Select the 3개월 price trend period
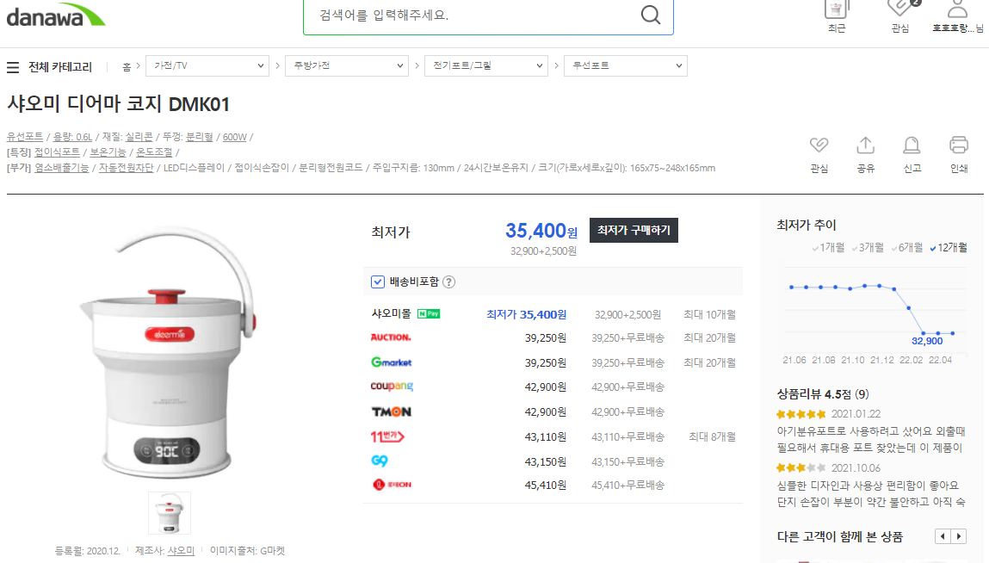The width and height of the screenshot is (989, 563). (868, 247)
